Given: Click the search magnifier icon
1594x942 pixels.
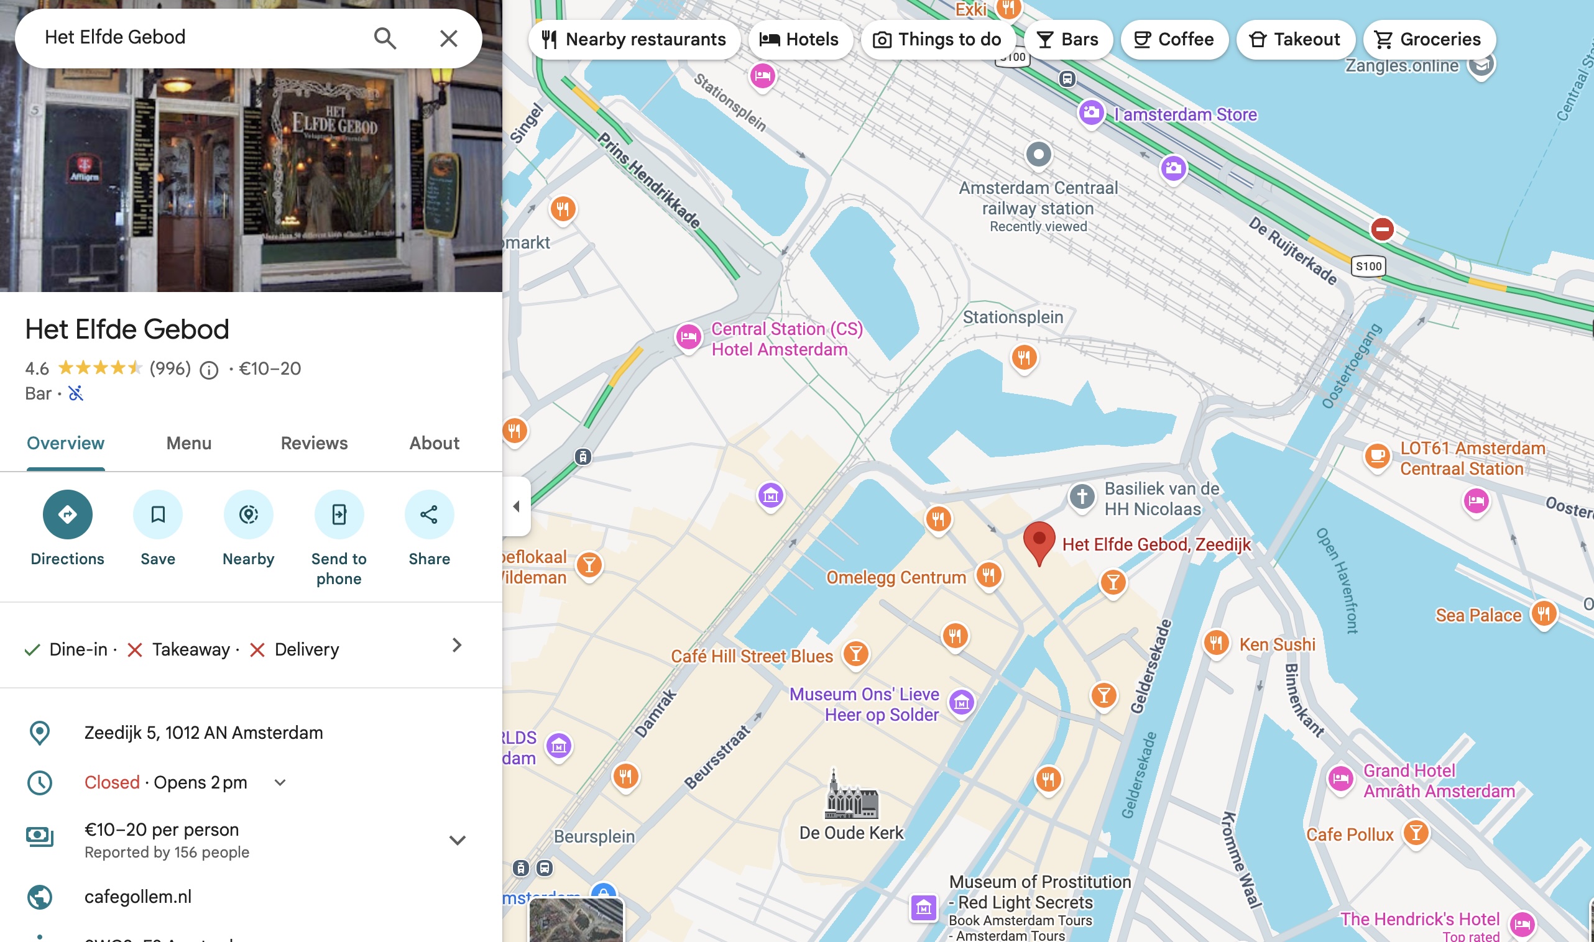Looking at the screenshot, I should (x=385, y=38).
